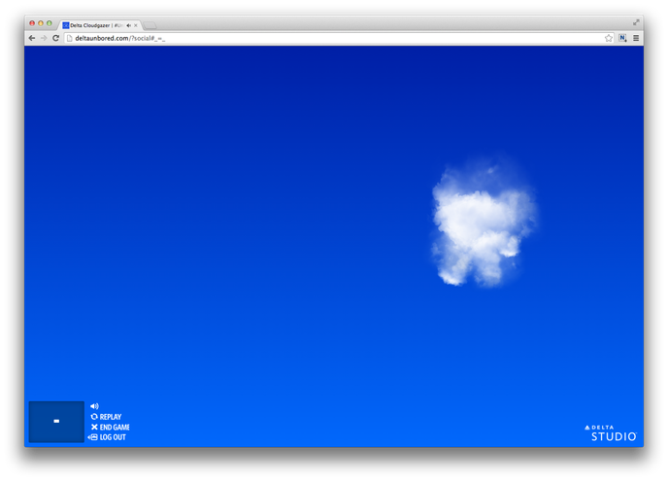
Task: Mute the game sound with speaker icon
Action: (x=94, y=406)
